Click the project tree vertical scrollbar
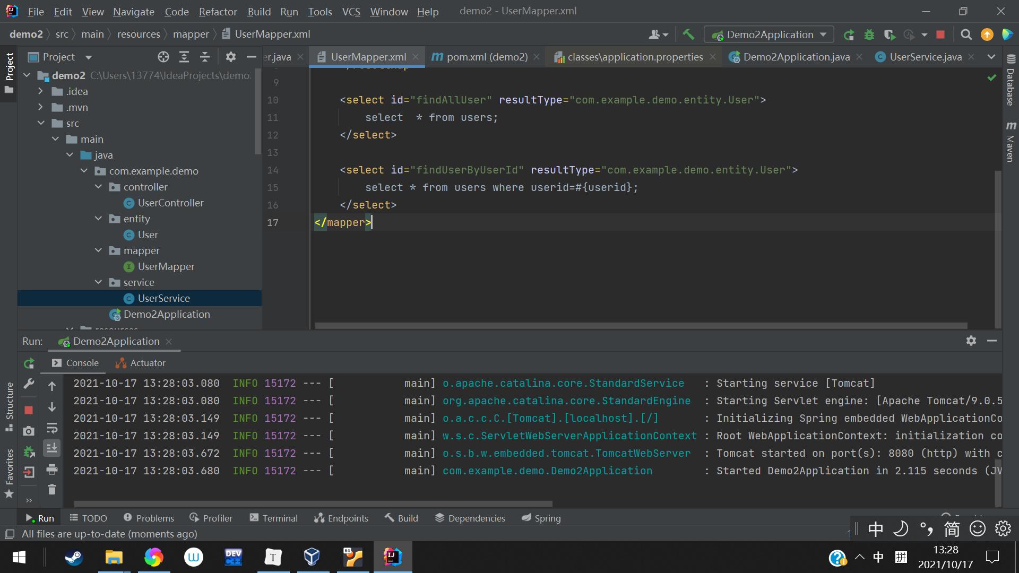Screen dimensions: 1019x573 pos(258,111)
